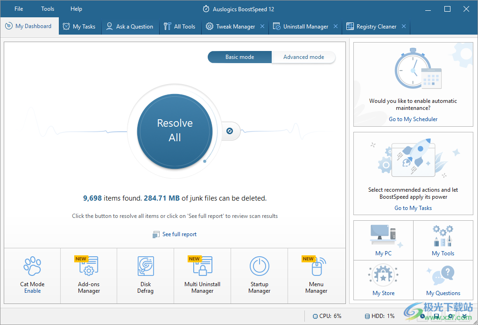The height and width of the screenshot is (325, 478).
Task: Open the Cat Mode paw icon
Action: coord(32,266)
